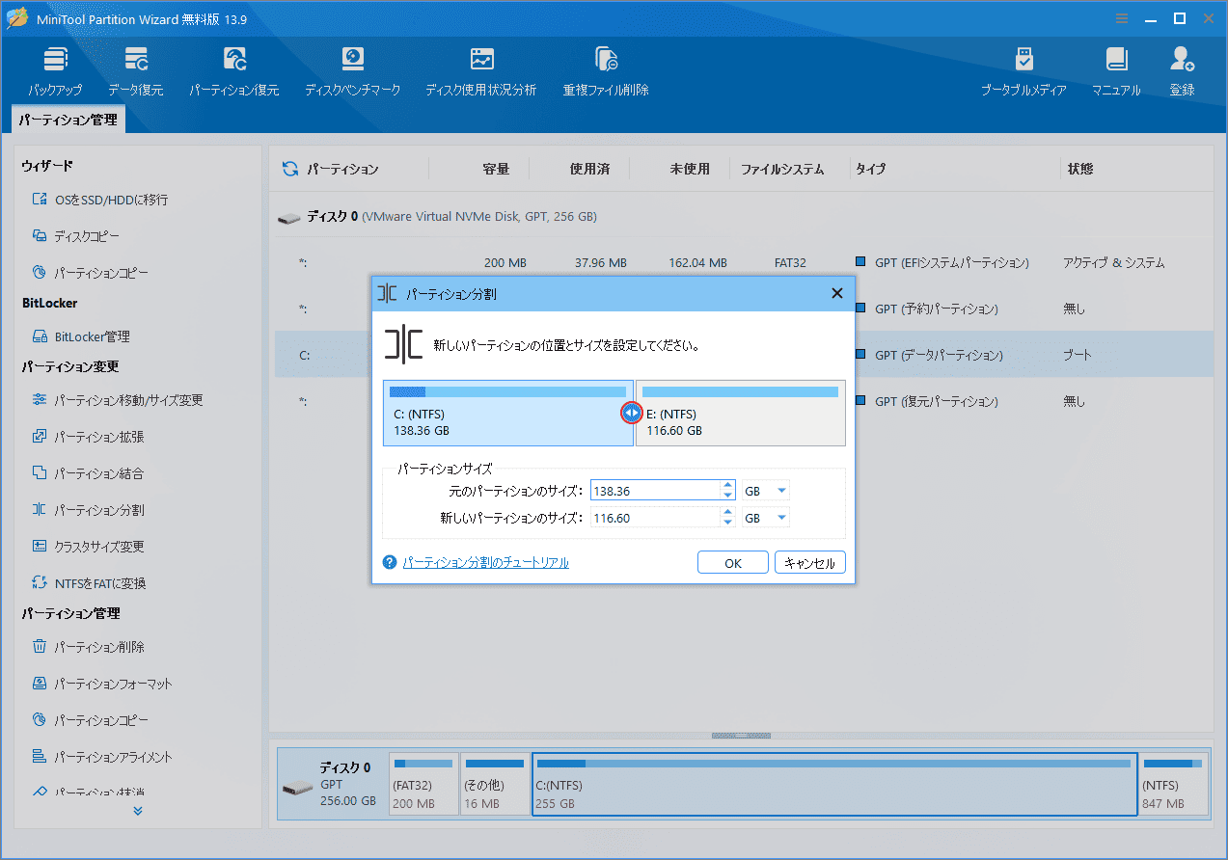Increase 新しいパーティションのサイズ with up arrow
Image resolution: width=1228 pixels, height=860 pixels.
[728, 512]
